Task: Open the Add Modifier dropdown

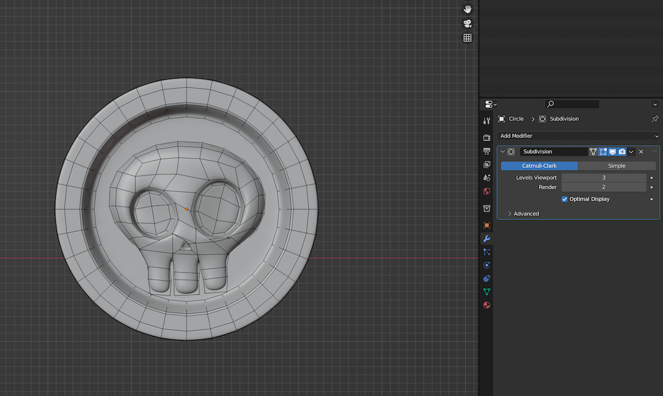Action: point(578,135)
